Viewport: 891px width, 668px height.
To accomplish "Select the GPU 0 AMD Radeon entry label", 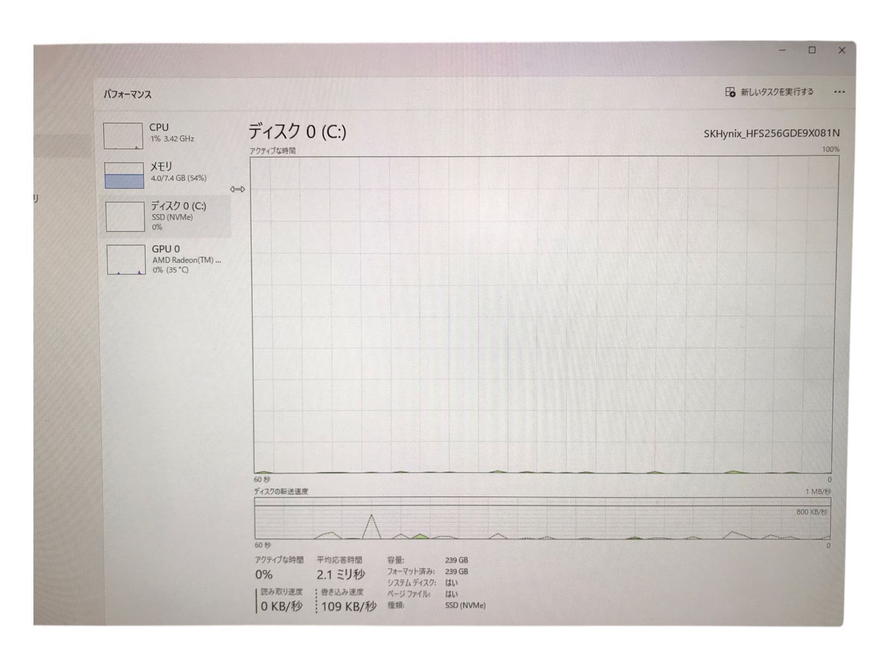I will click(186, 259).
